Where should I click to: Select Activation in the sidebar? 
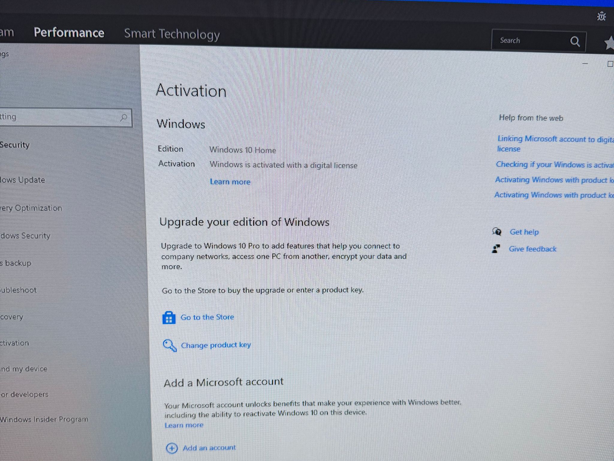[14, 343]
